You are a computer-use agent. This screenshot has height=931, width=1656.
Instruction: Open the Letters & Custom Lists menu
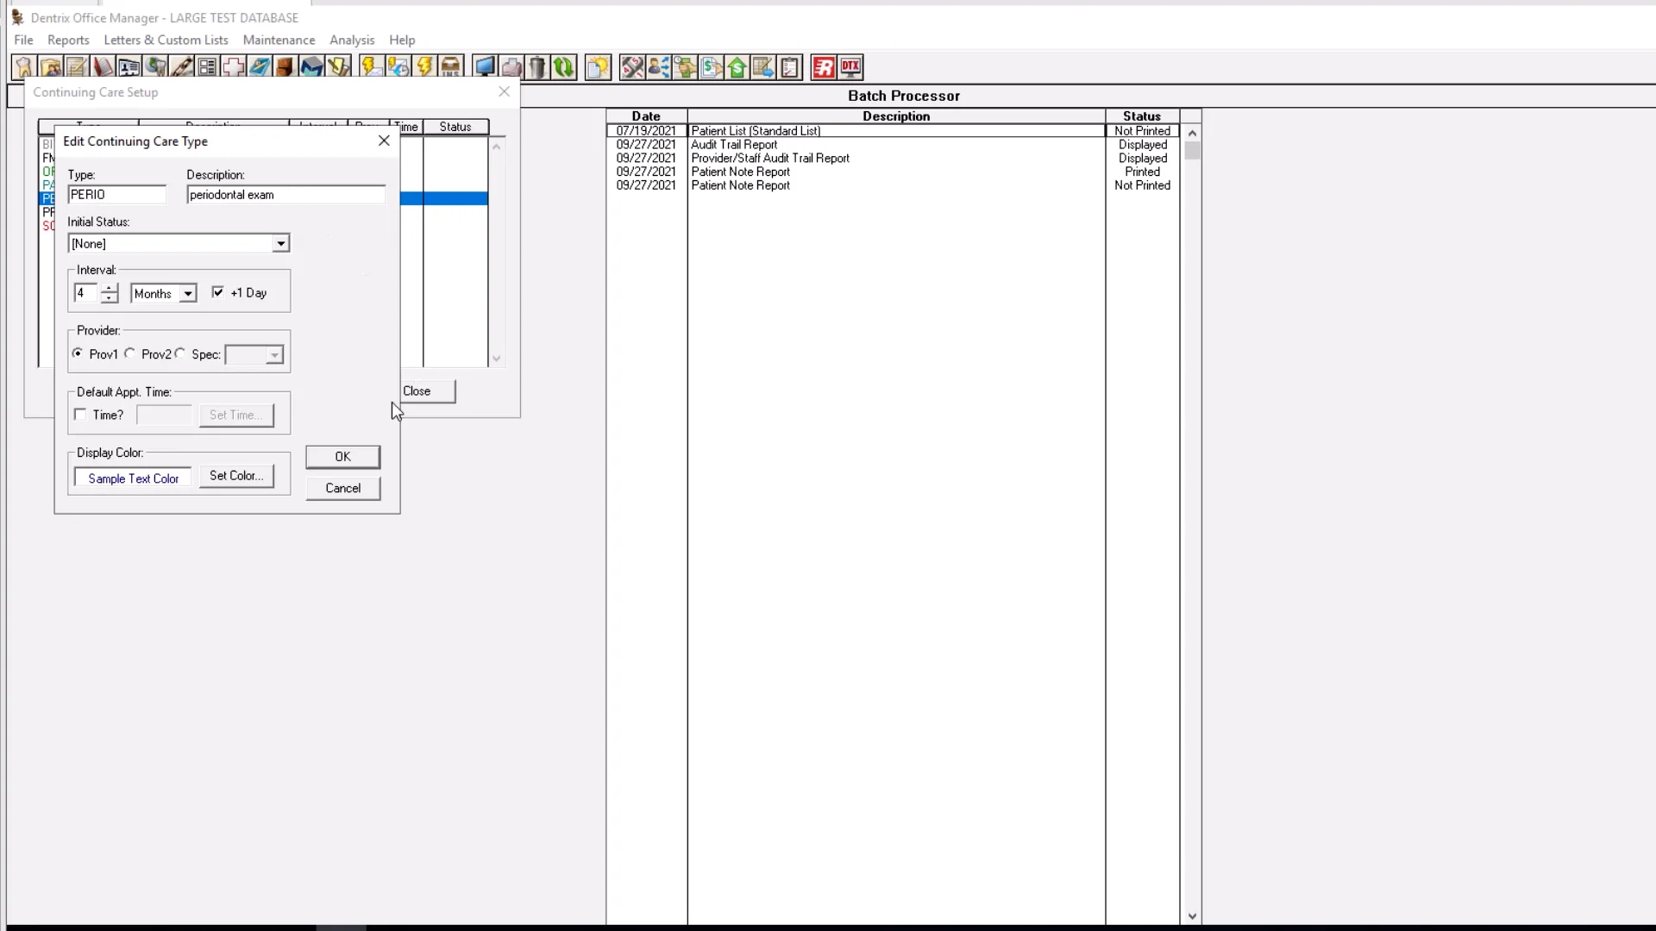[166, 40]
